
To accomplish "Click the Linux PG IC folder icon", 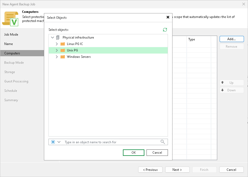I will 63,44.
